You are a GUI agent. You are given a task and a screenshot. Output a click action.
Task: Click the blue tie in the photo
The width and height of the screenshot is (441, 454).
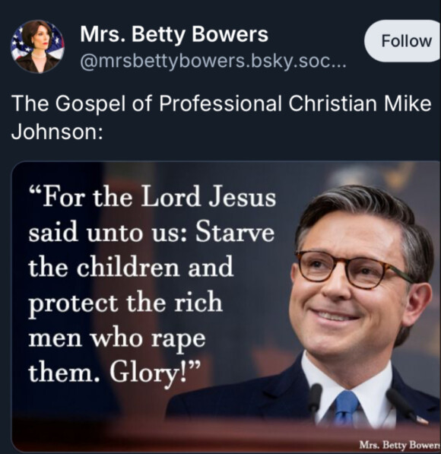(346, 408)
